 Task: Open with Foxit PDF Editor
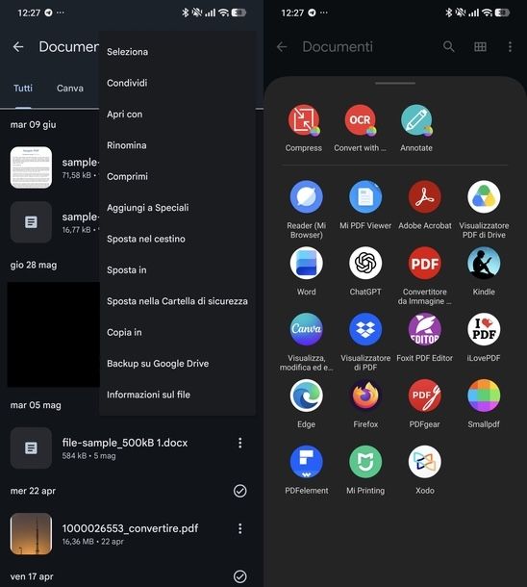click(x=424, y=329)
